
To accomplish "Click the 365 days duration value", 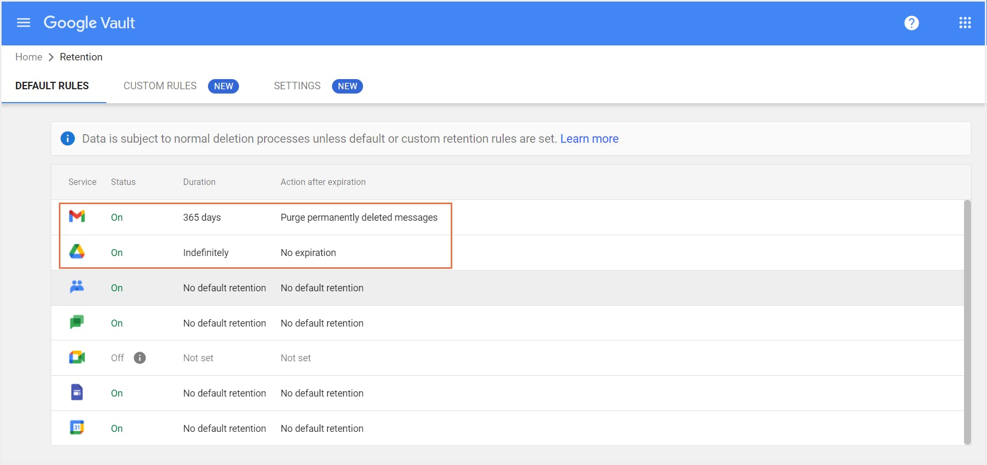I will 202,218.
